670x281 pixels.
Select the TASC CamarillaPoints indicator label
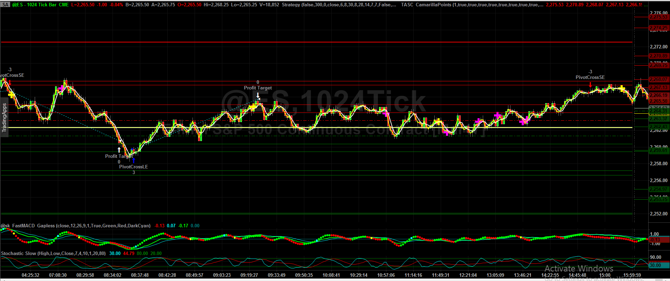tap(472, 5)
